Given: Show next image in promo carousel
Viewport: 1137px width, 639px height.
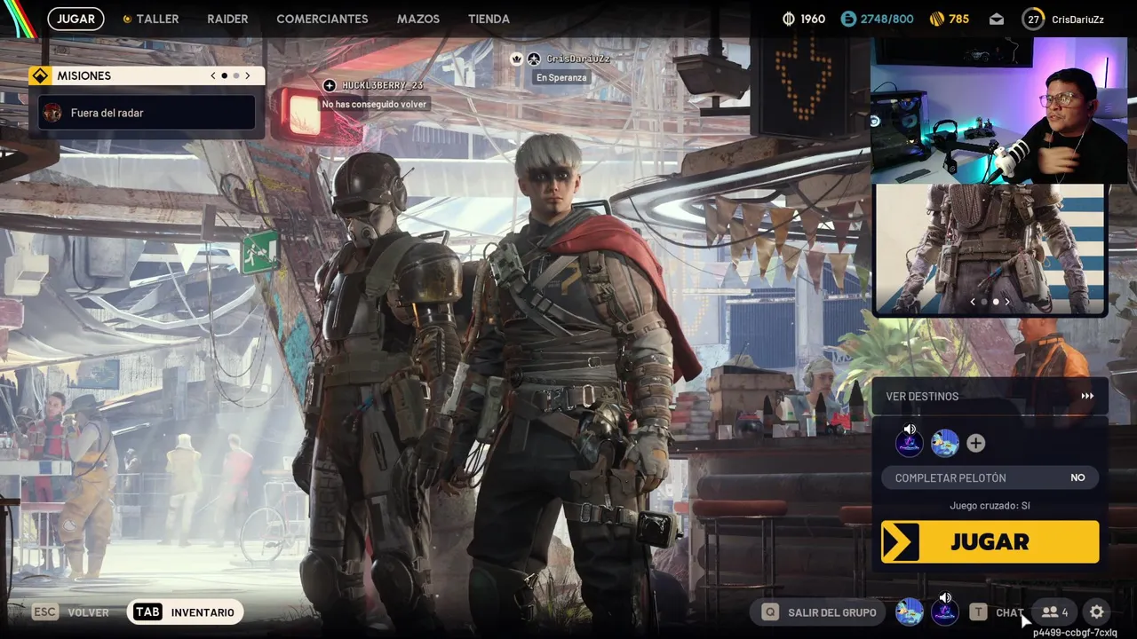Looking at the screenshot, I should click(1006, 302).
